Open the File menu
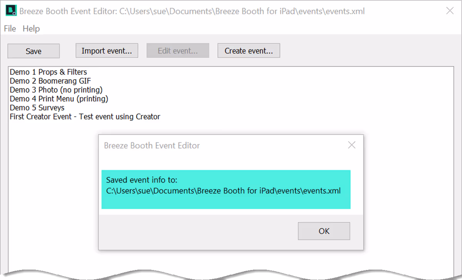 [x=10, y=28]
